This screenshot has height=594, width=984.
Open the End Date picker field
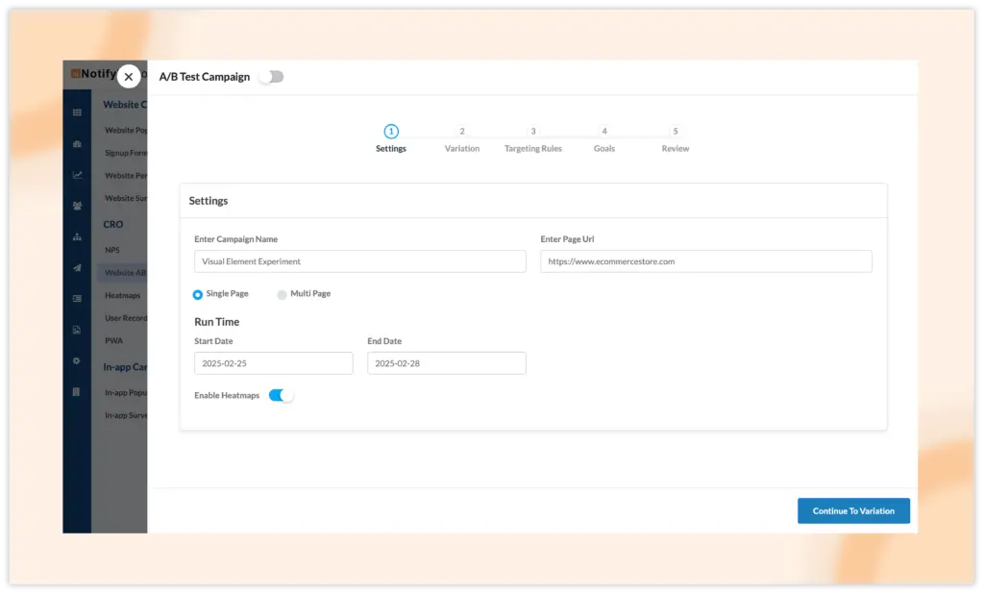point(446,363)
